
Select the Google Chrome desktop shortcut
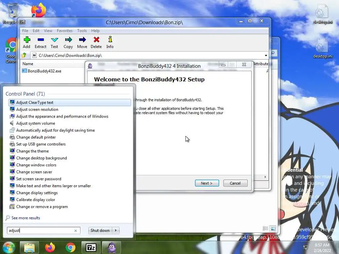[10, 50]
